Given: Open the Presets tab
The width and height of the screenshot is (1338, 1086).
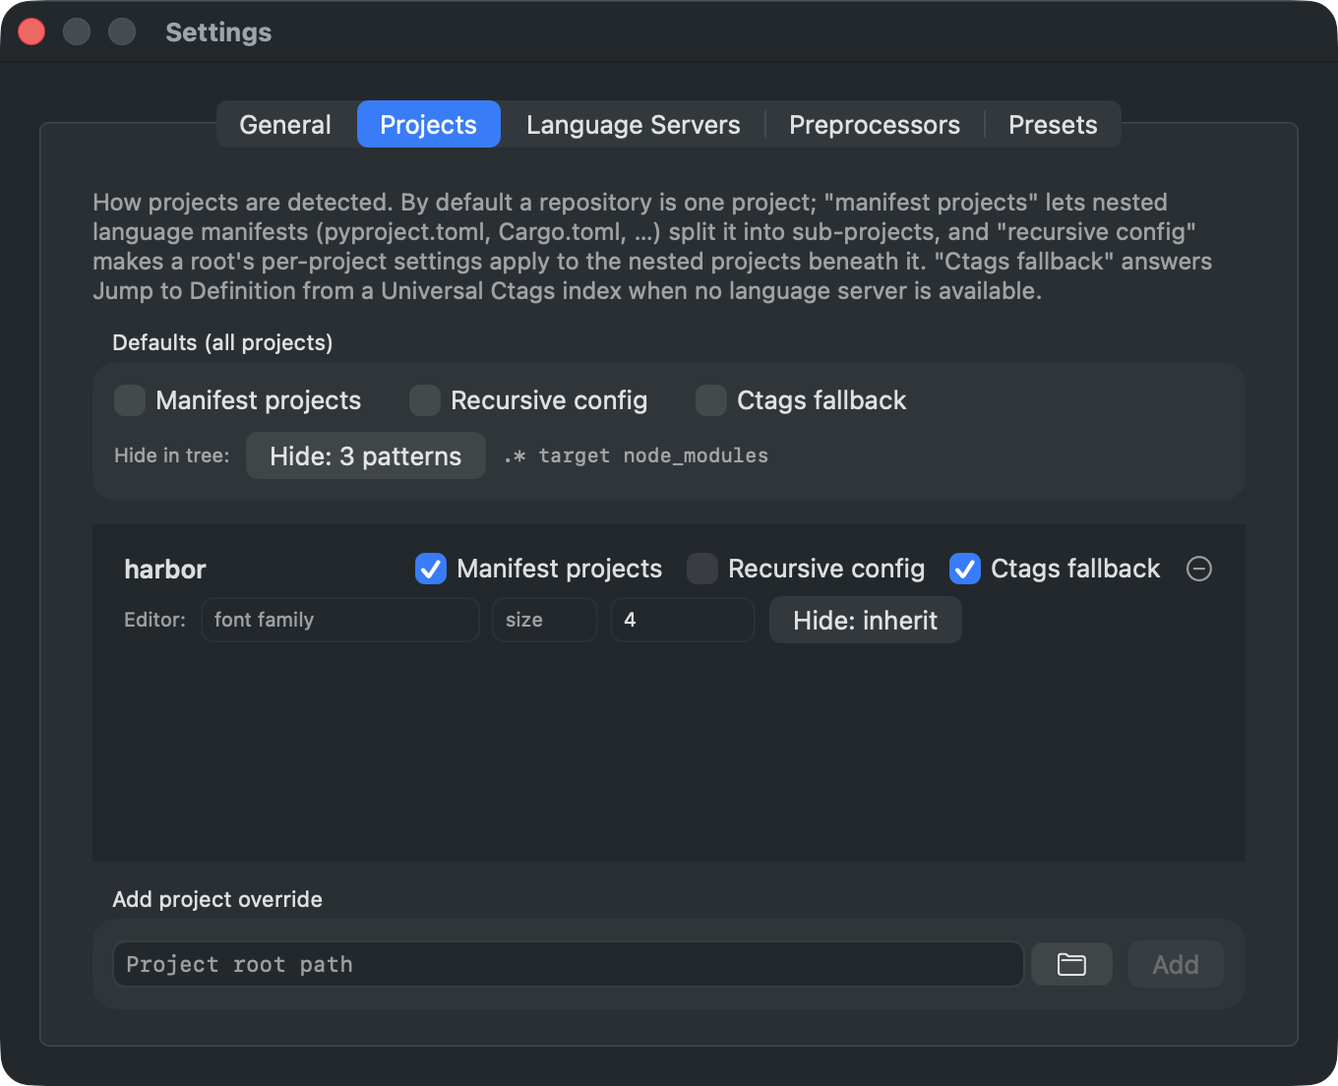Looking at the screenshot, I should tap(1053, 125).
